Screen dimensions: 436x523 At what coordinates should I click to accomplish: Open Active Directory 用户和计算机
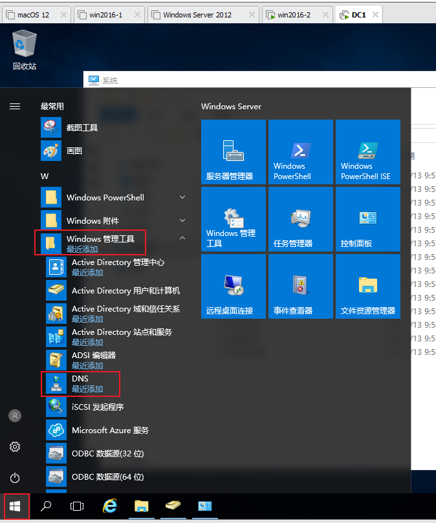(116, 290)
